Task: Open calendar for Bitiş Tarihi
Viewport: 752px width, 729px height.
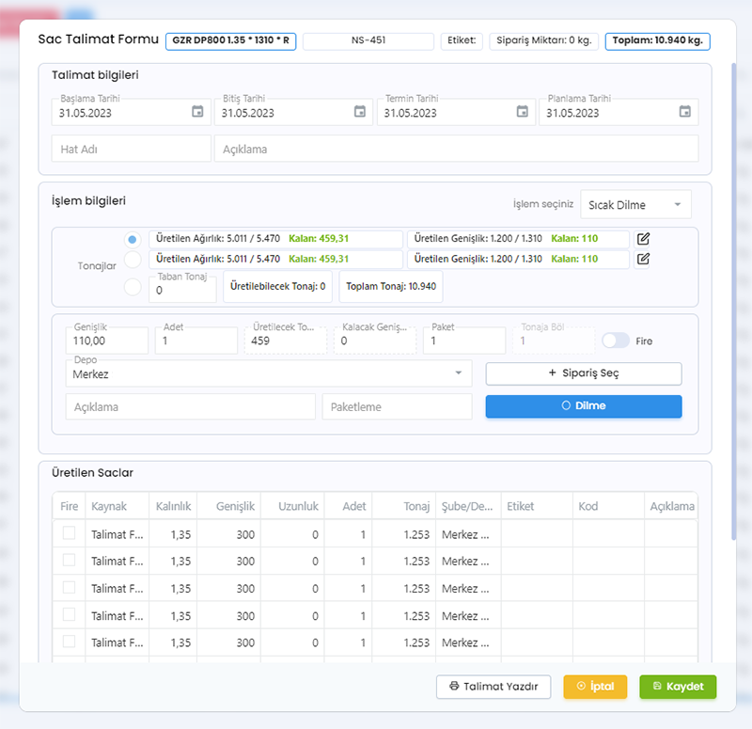Action: 360,111
